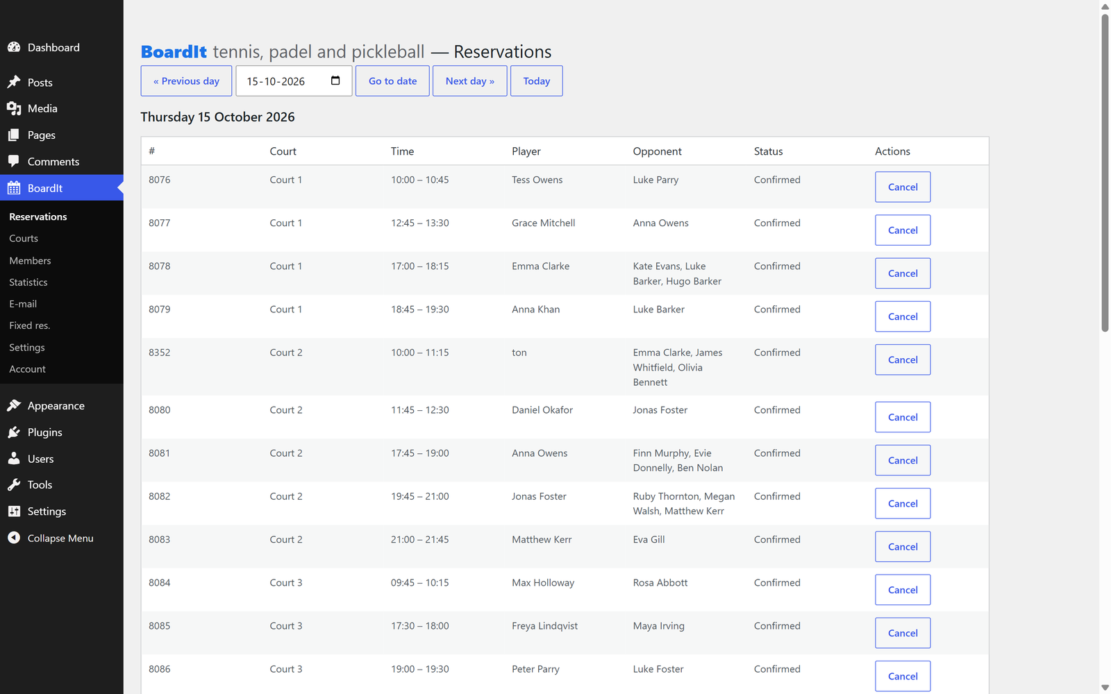Open the Courts submenu page
The width and height of the screenshot is (1111, 694).
point(24,238)
